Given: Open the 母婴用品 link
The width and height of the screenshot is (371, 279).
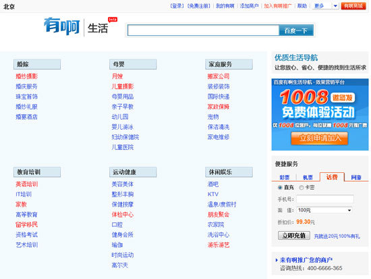Looking at the screenshot, I should click(x=123, y=97).
